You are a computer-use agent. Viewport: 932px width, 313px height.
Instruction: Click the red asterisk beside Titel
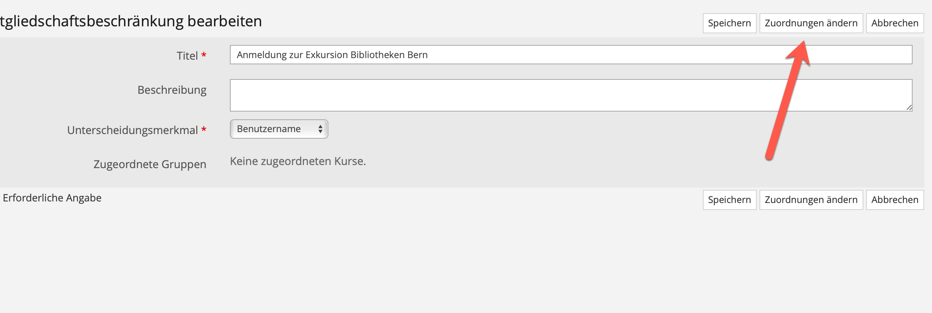pos(204,55)
